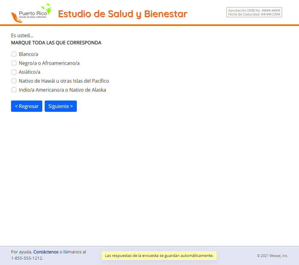Select Nativo de Hawái u otras Islas checkbox

point(14,81)
